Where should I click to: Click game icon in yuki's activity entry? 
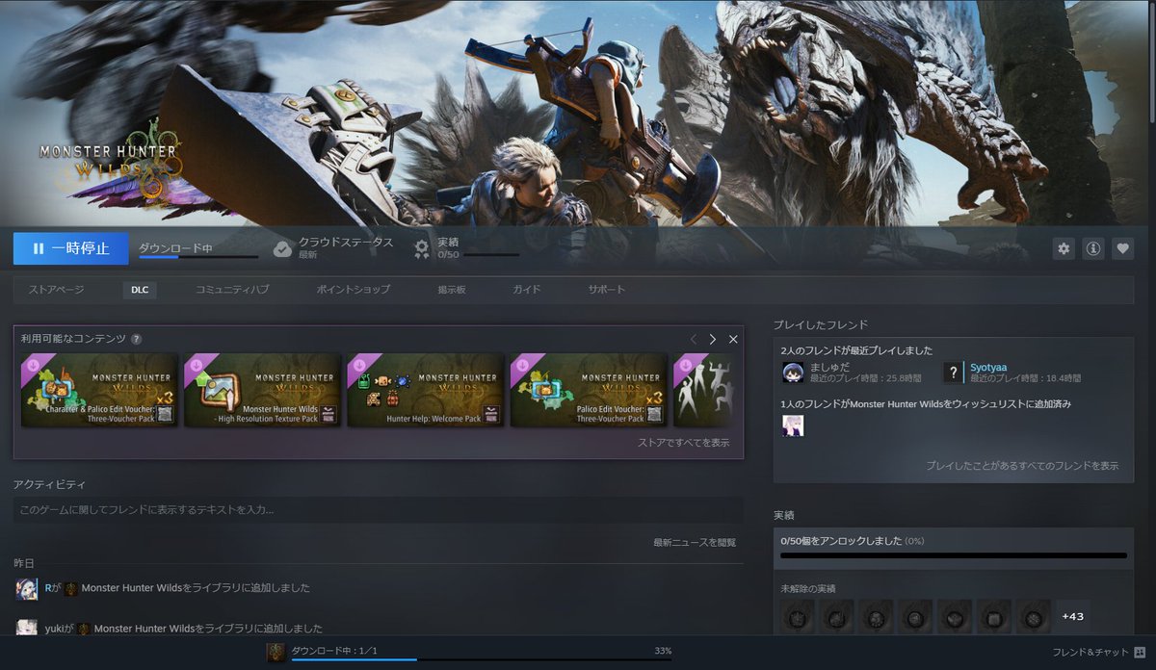coord(84,629)
